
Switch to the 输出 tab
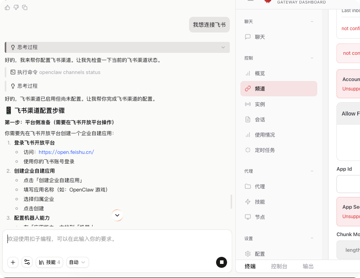point(308,266)
